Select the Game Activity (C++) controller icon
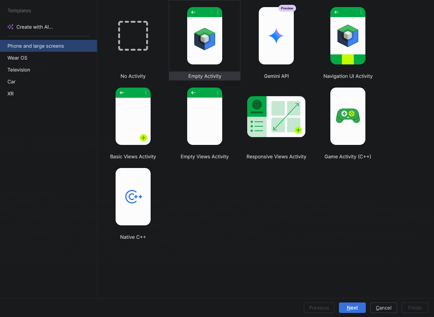The width and height of the screenshot is (434, 317). pyautogui.click(x=348, y=115)
